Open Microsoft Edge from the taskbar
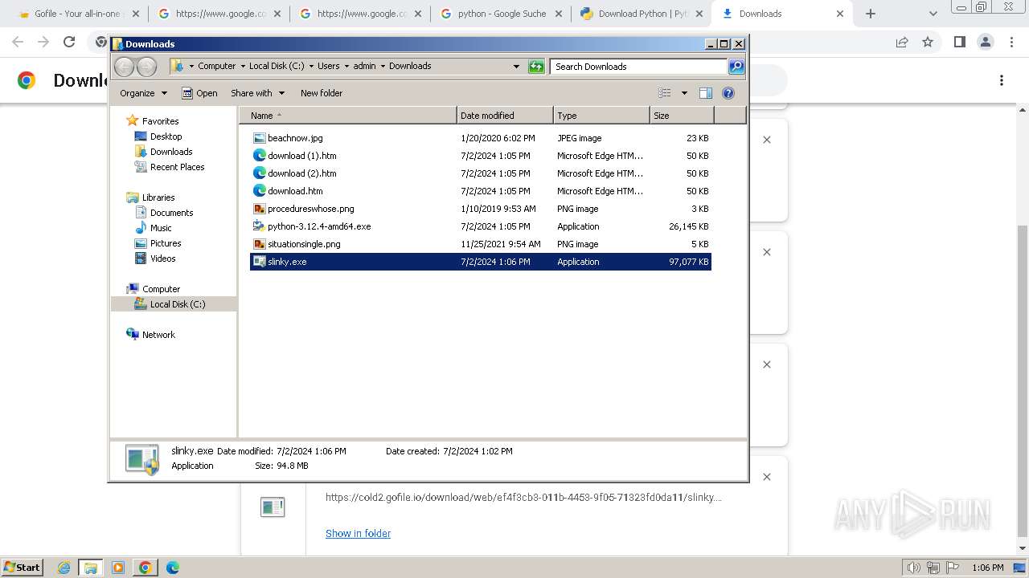The image size is (1029, 578). tap(173, 568)
